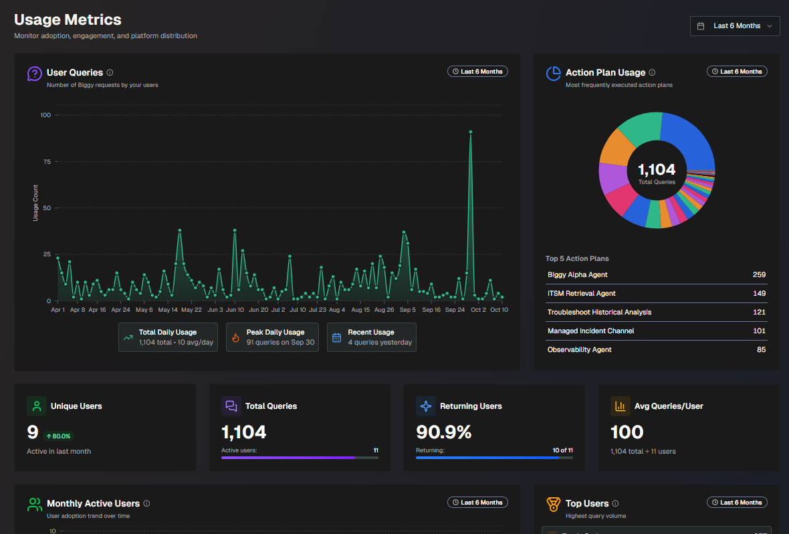Select the ITSM Retrieval Agent row

pyautogui.click(x=655, y=293)
